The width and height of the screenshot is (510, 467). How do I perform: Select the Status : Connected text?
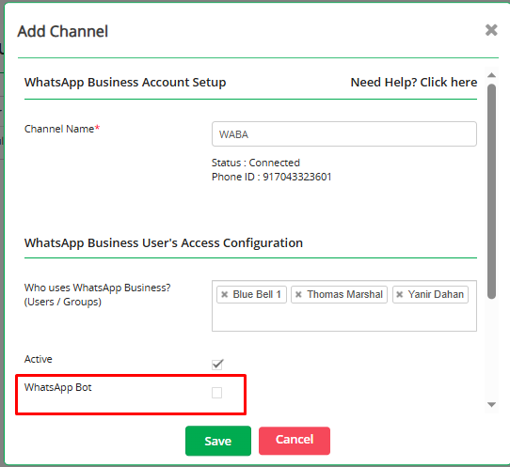(256, 163)
